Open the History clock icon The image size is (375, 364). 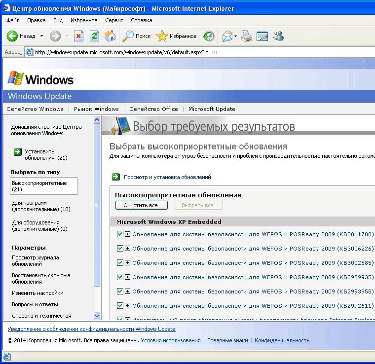coord(209,36)
